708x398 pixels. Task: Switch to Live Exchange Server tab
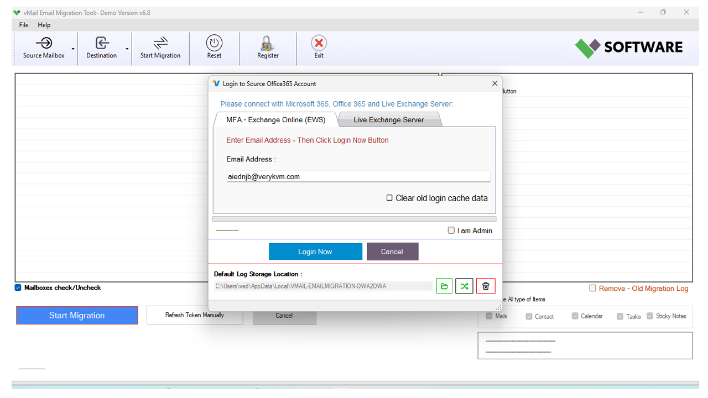tap(389, 119)
